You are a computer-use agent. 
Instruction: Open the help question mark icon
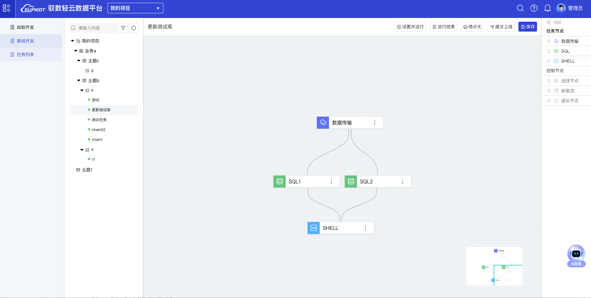(534, 8)
